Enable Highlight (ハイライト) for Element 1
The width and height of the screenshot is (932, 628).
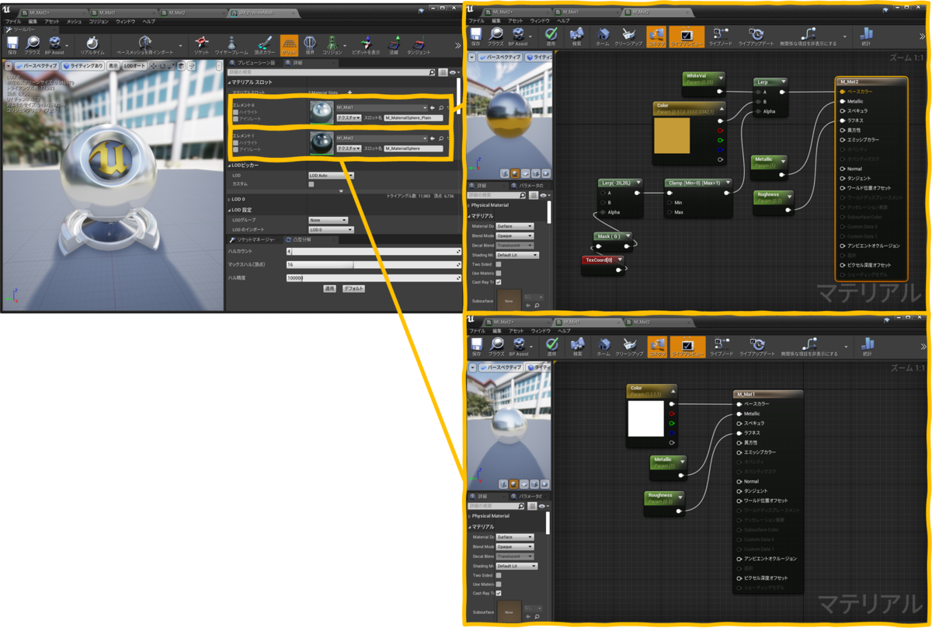click(236, 143)
